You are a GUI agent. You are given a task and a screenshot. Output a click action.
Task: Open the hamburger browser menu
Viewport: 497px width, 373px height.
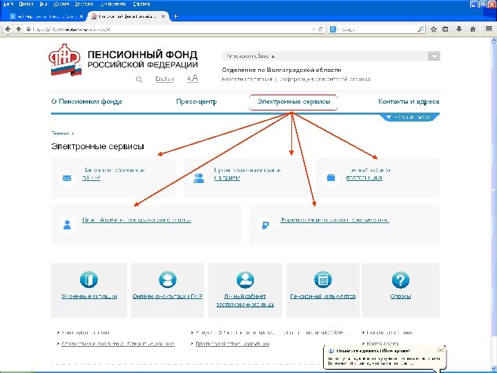pos(489,29)
